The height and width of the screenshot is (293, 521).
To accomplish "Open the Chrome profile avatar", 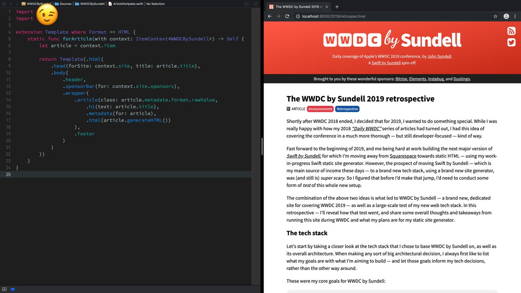I will (x=506, y=16).
